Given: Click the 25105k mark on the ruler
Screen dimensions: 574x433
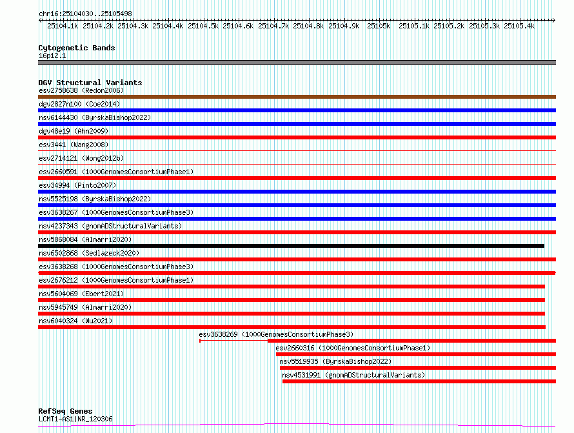Looking at the screenshot, I should (379, 26).
